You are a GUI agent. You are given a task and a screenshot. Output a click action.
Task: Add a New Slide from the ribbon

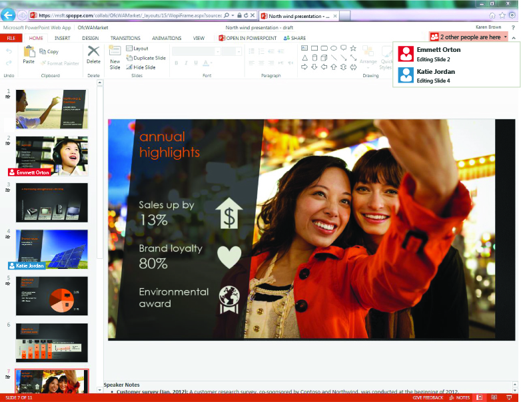(115, 57)
